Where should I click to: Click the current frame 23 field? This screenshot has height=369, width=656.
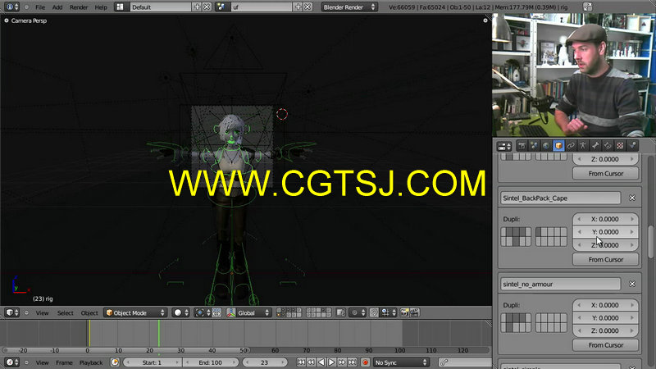click(264, 362)
